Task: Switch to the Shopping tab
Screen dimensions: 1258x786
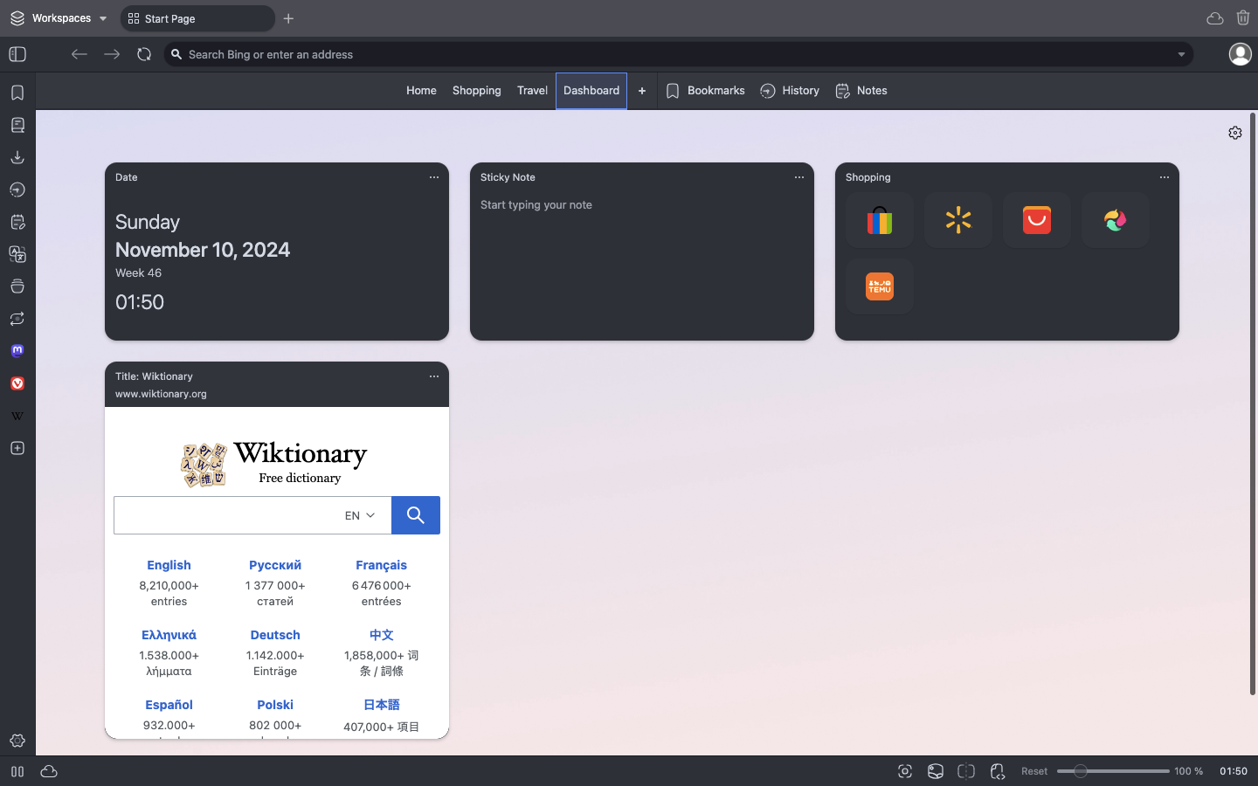Action: click(477, 91)
